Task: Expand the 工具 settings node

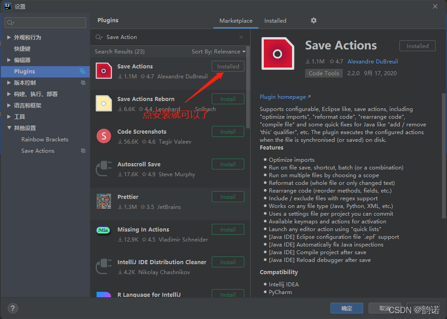Action: (x=9, y=117)
